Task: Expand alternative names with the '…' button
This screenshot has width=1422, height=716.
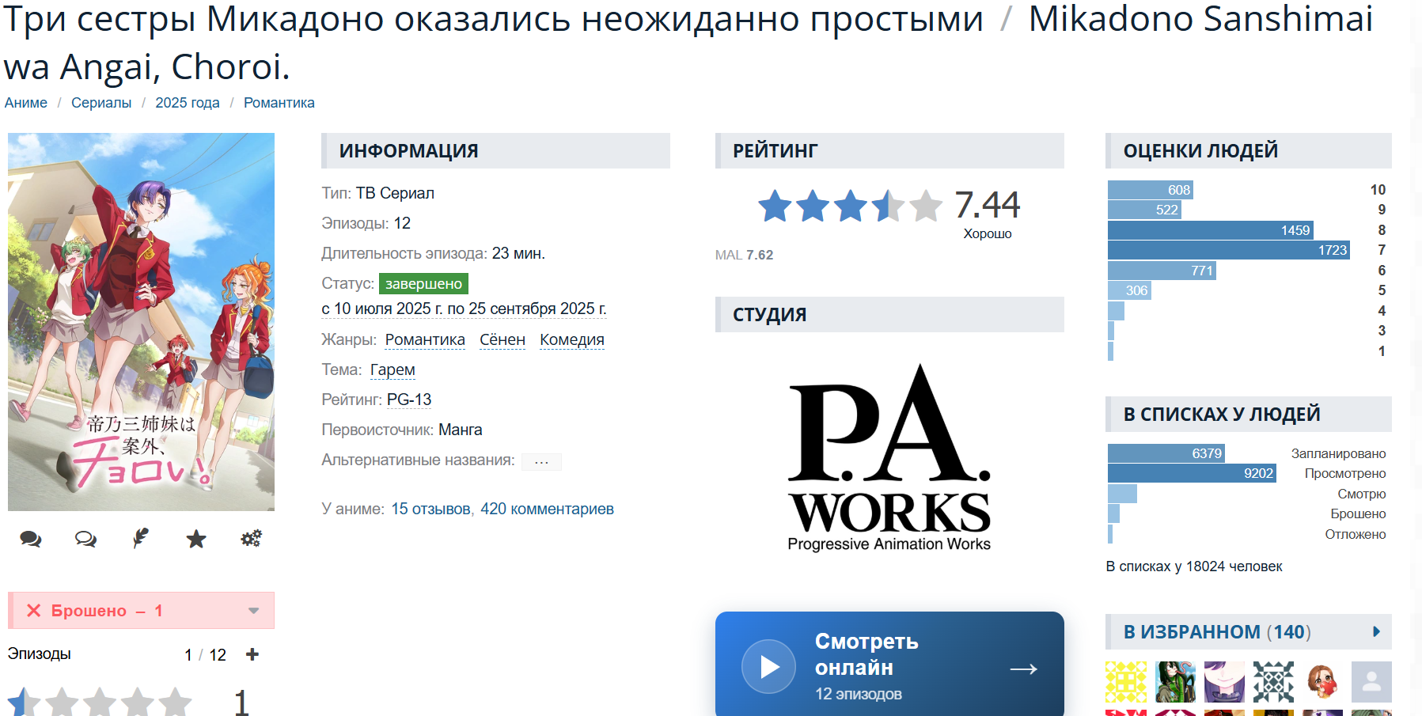Action: tap(541, 461)
